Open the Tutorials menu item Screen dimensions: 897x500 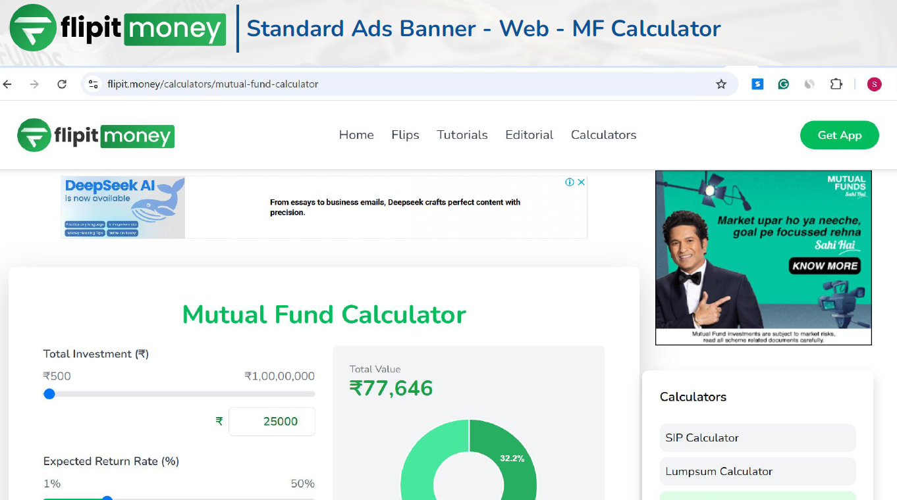[x=462, y=135]
